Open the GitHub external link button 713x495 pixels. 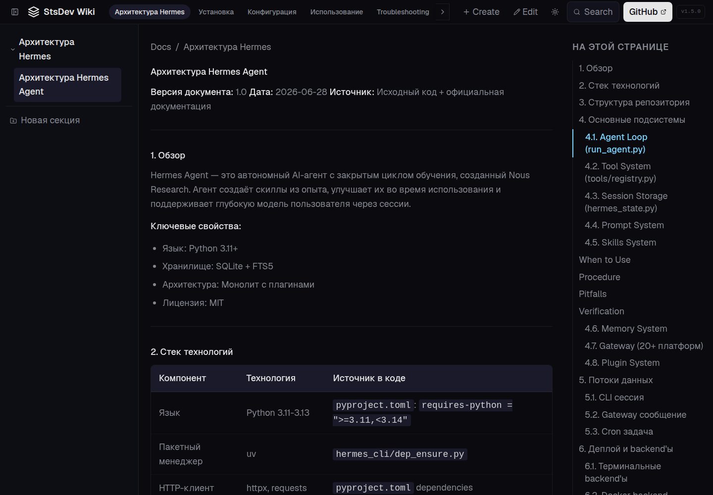pos(648,12)
